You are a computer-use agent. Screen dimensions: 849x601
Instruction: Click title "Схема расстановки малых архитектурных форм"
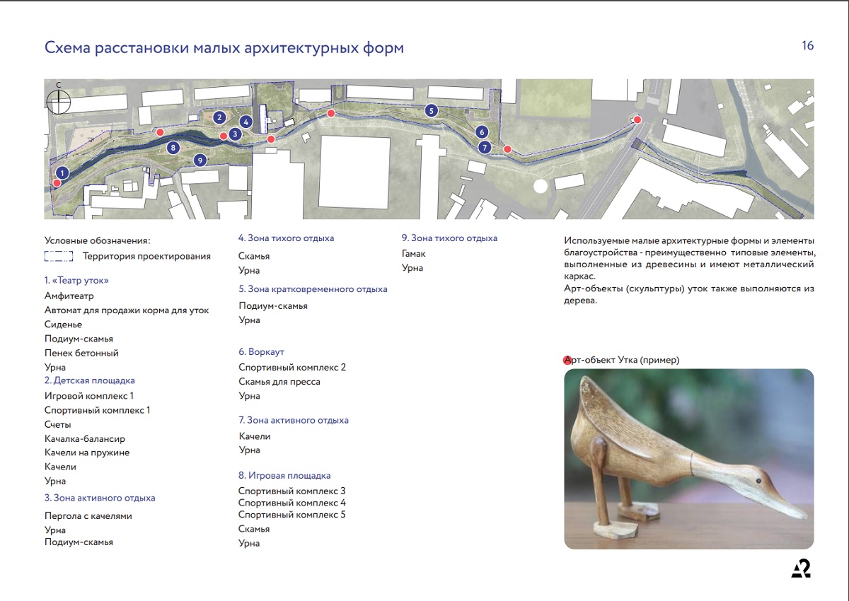(224, 48)
